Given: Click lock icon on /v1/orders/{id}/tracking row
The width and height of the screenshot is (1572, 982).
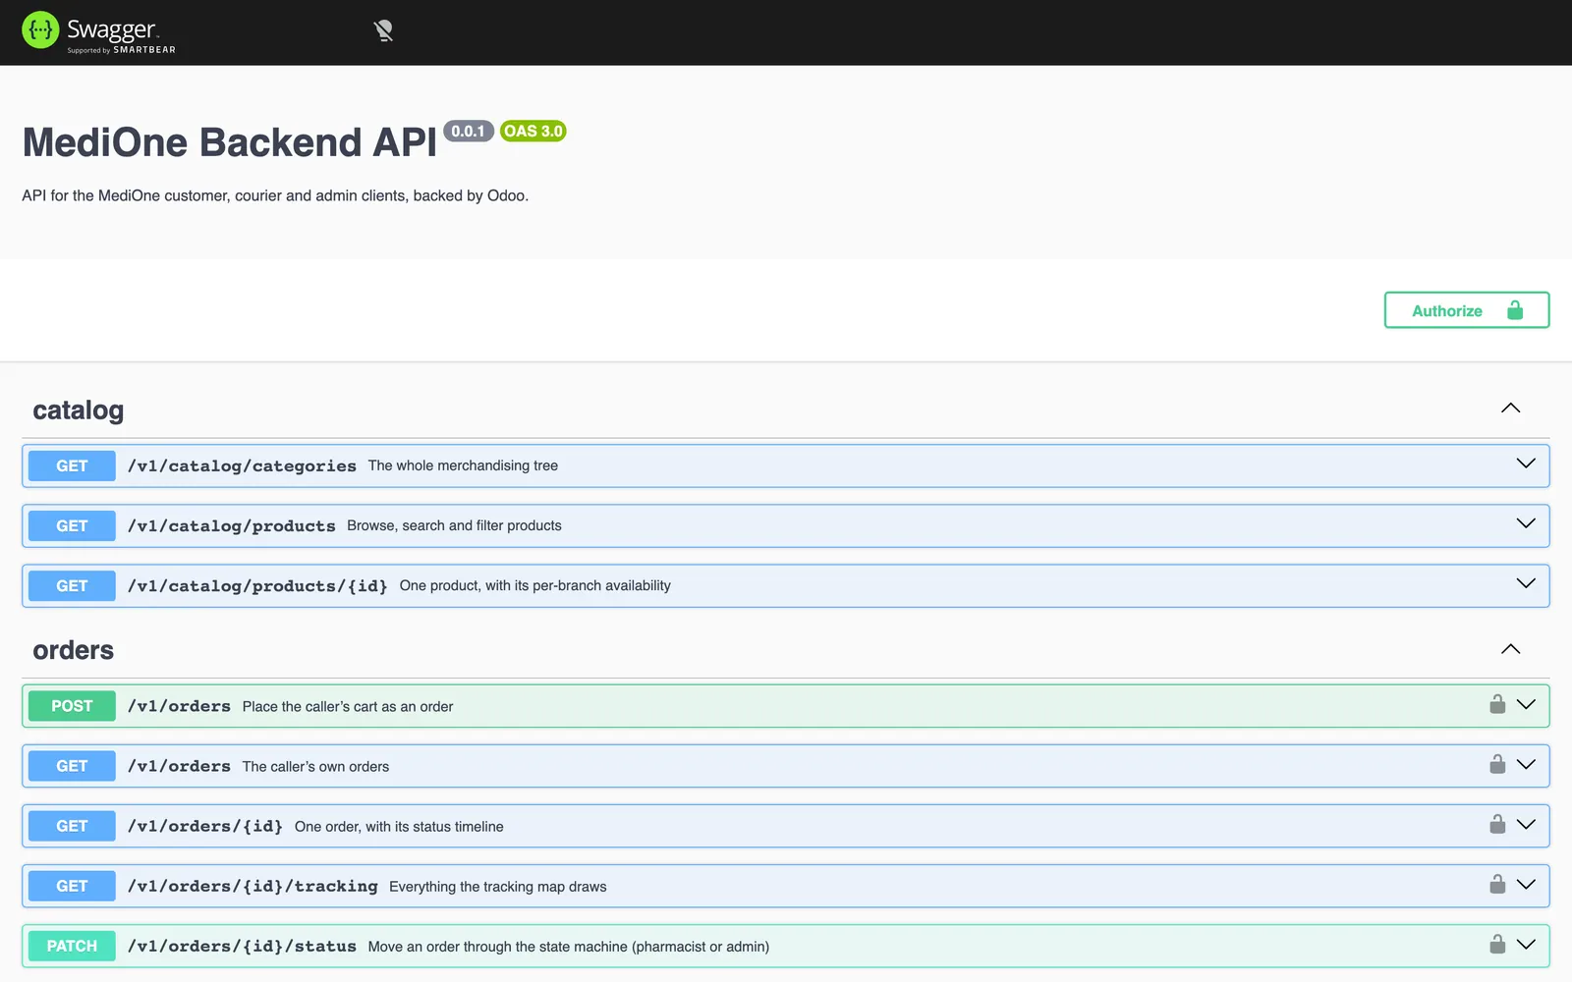Looking at the screenshot, I should coord(1497,884).
